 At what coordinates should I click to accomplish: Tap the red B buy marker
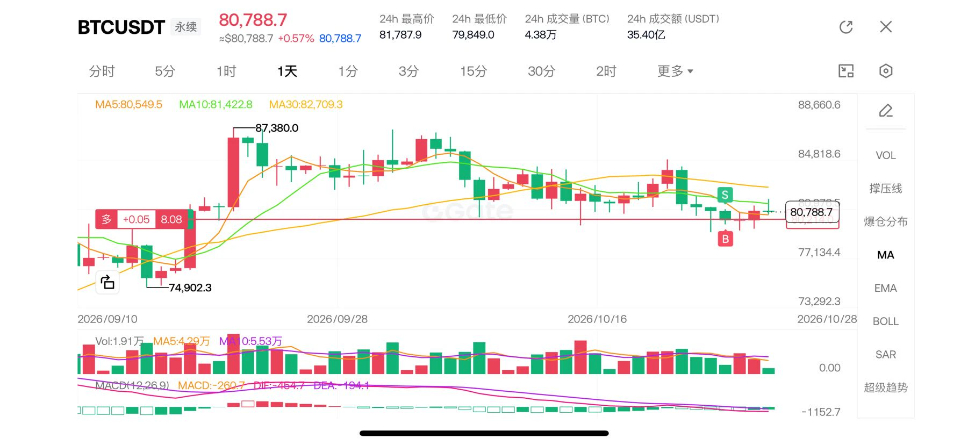(x=725, y=239)
